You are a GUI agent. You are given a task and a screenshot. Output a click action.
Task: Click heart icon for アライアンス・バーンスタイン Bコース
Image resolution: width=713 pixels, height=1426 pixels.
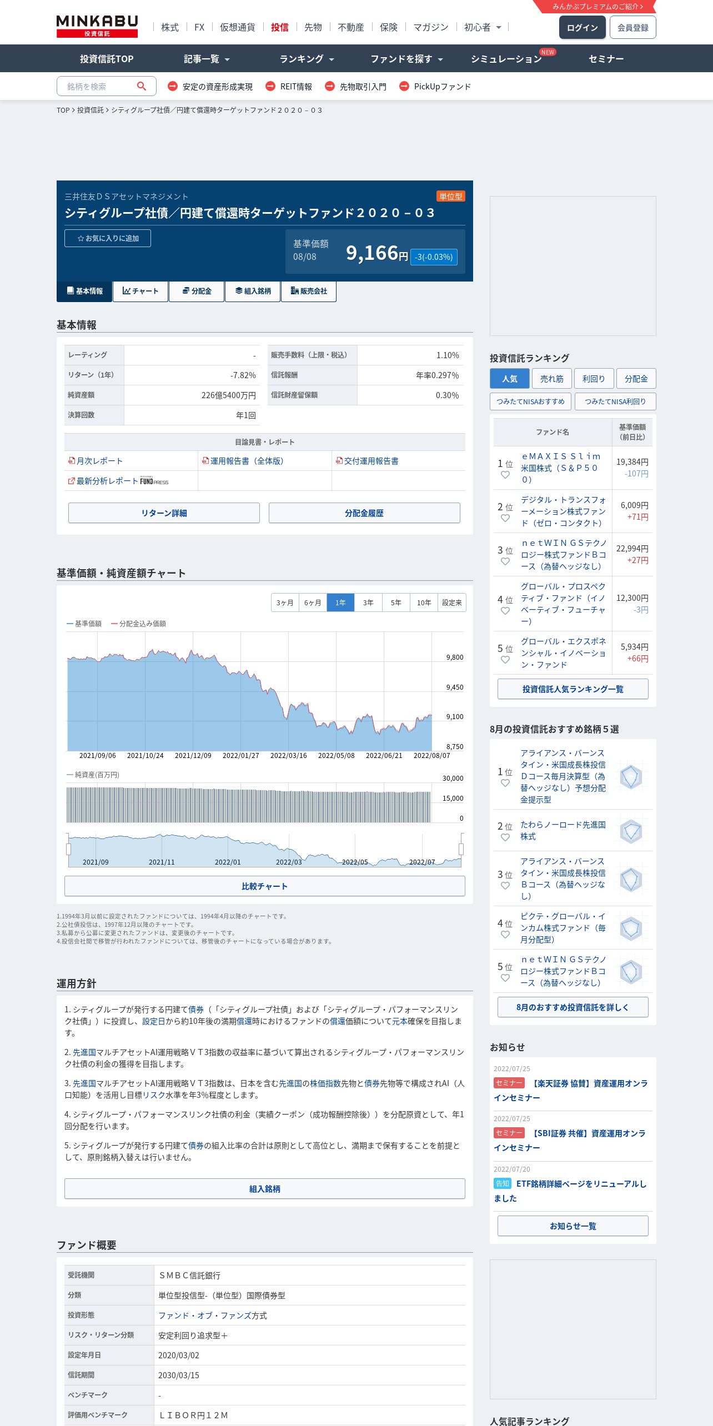pos(505,886)
